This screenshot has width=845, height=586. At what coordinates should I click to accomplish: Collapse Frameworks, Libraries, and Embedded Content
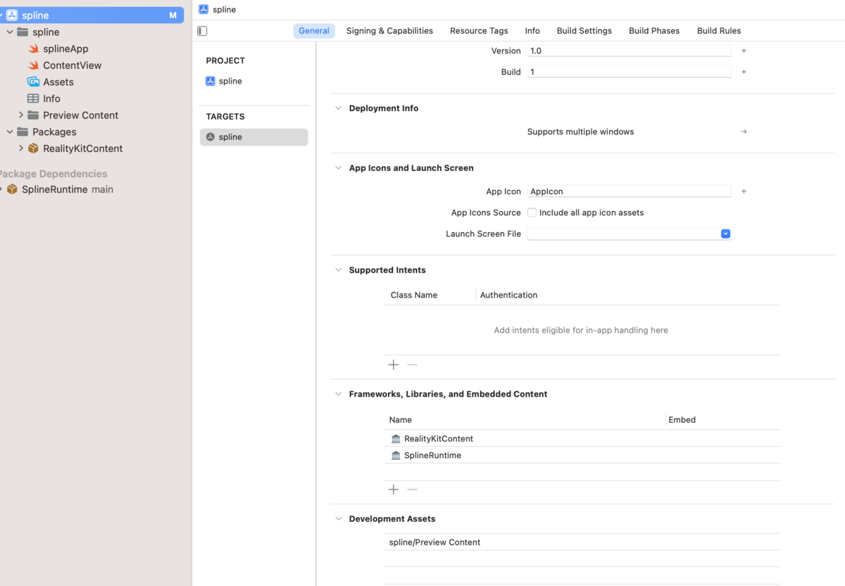coord(338,394)
